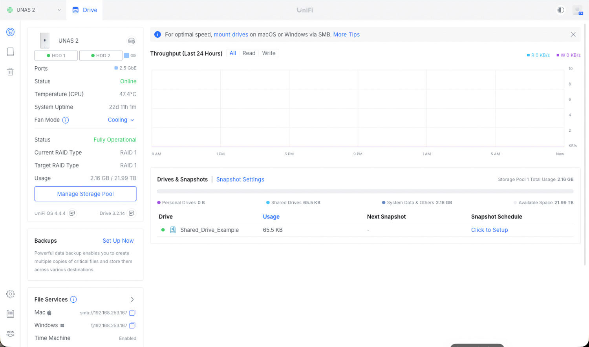Open the Cooling fan mode dropdown
The image size is (589, 347).
[121, 120]
